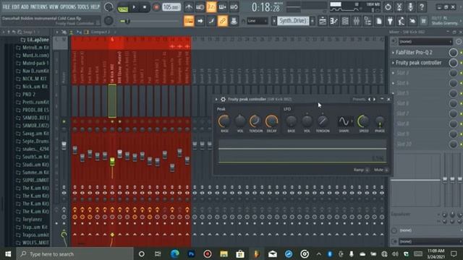Click the taskbar search box

(x=75, y=253)
